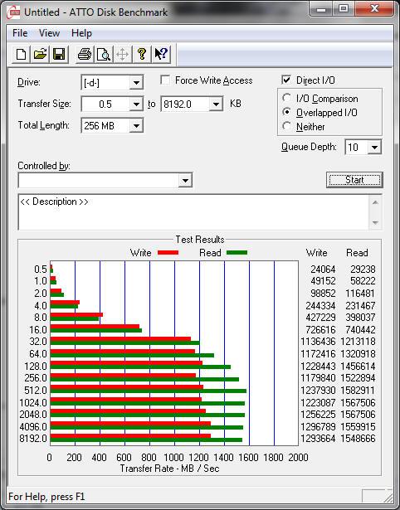Expand the Queue Depth dropdown

[374, 148]
